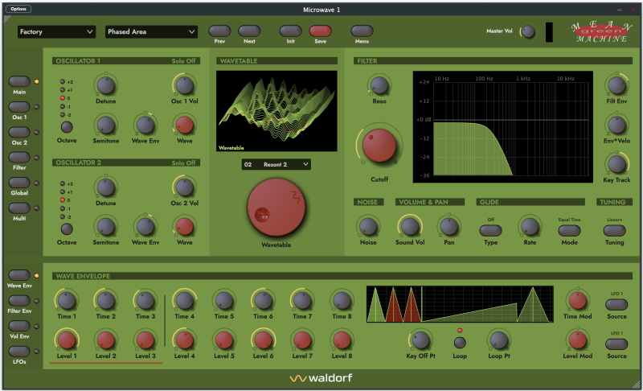
Task: Switch to the Global page tab
Action: (x=19, y=183)
